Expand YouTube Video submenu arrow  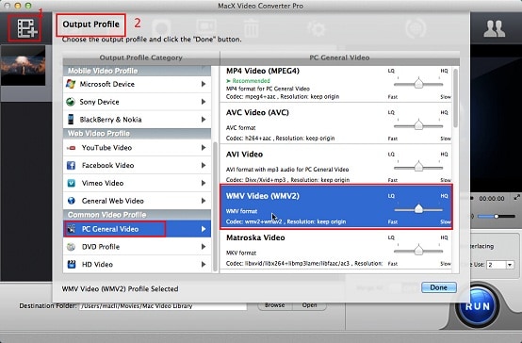pos(204,148)
